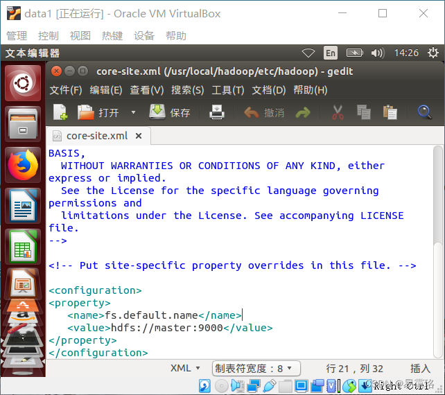Open the 制表符宽度: 8 tab width dropdown
The height and width of the screenshot is (395, 445).
pyautogui.click(x=256, y=369)
